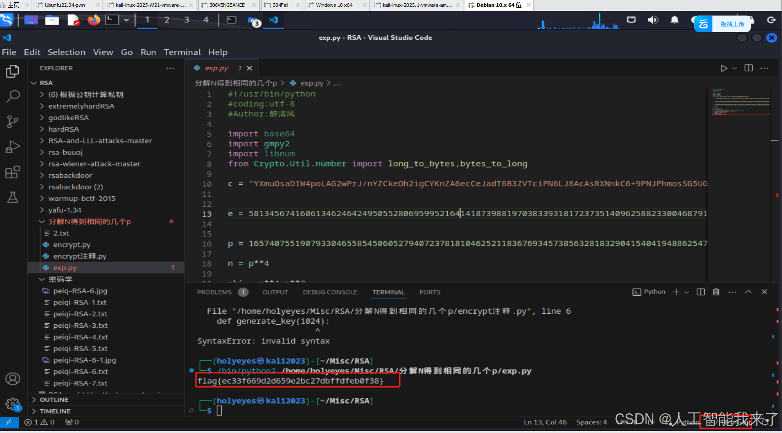782x433 pixels.
Task: Open Kali applications menu dragon icon
Action: (7, 20)
